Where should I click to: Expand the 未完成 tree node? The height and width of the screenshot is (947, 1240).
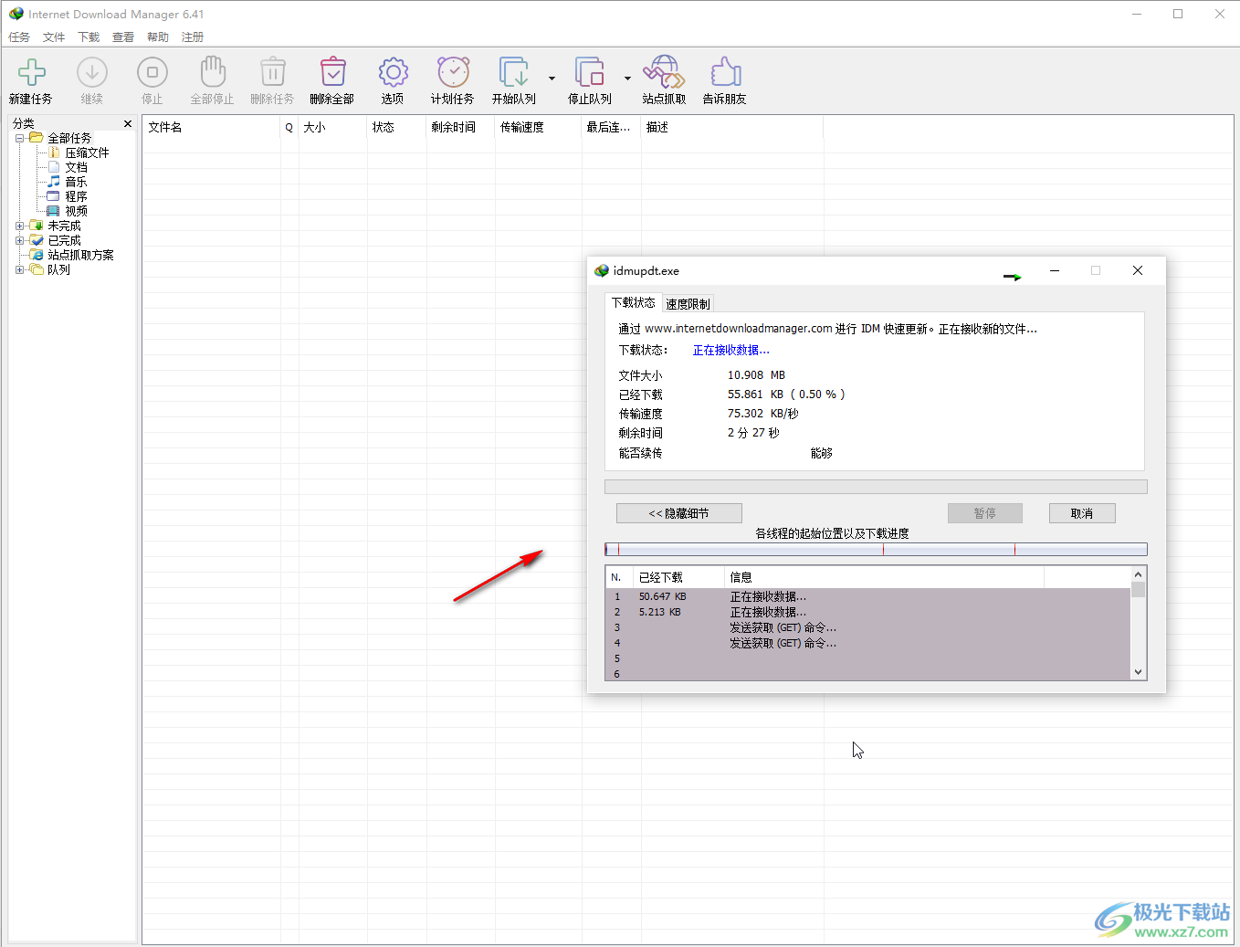[20, 226]
